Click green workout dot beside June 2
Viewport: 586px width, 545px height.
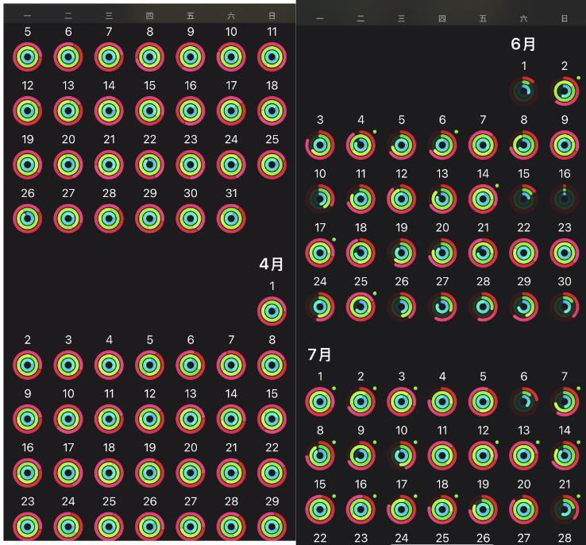579,78
